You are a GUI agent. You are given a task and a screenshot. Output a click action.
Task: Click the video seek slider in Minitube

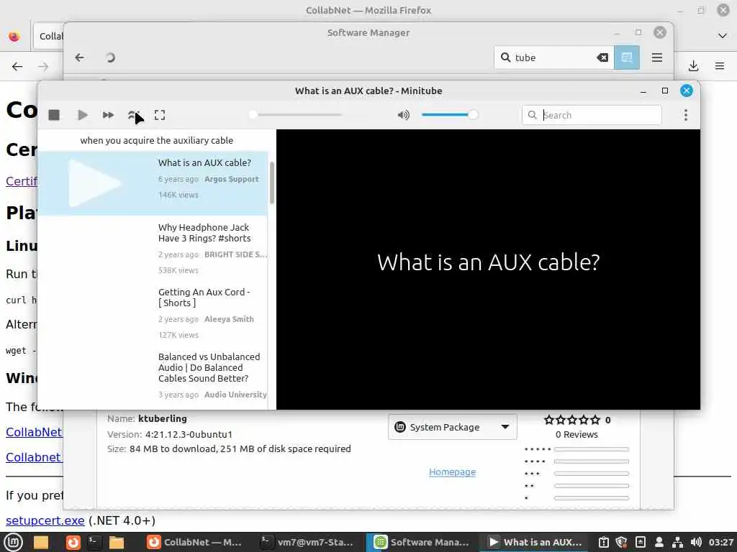pos(297,114)
